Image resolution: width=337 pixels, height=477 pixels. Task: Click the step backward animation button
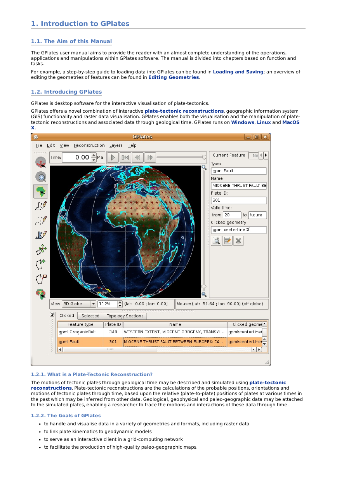tap(137, 157)
